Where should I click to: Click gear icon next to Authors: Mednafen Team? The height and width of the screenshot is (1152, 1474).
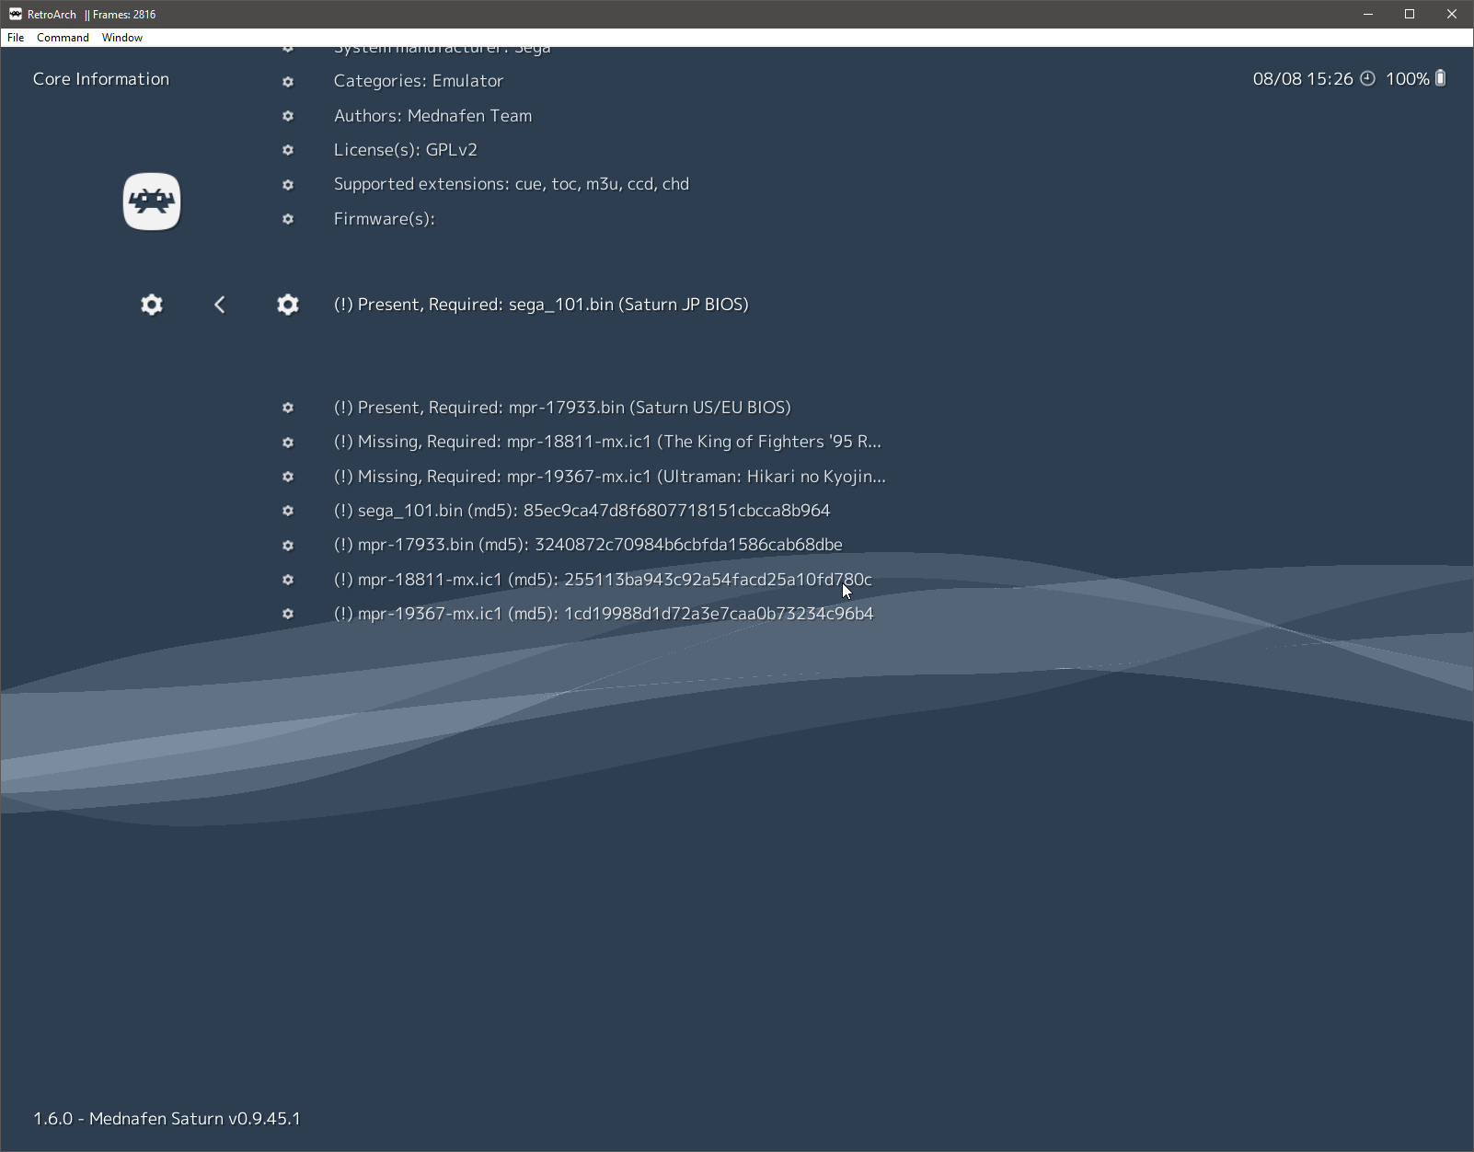(288, 116)
